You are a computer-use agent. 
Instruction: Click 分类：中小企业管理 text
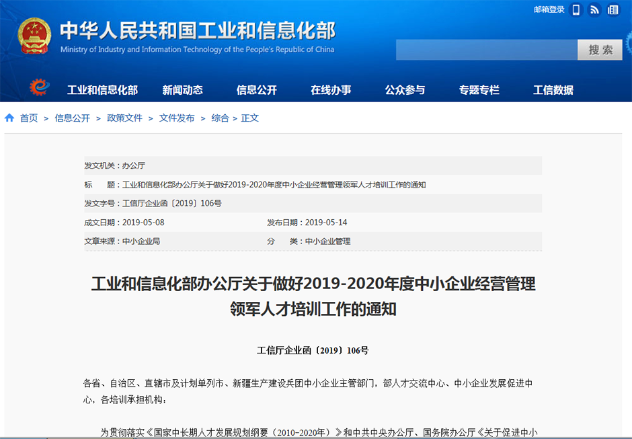coord(309,241)
